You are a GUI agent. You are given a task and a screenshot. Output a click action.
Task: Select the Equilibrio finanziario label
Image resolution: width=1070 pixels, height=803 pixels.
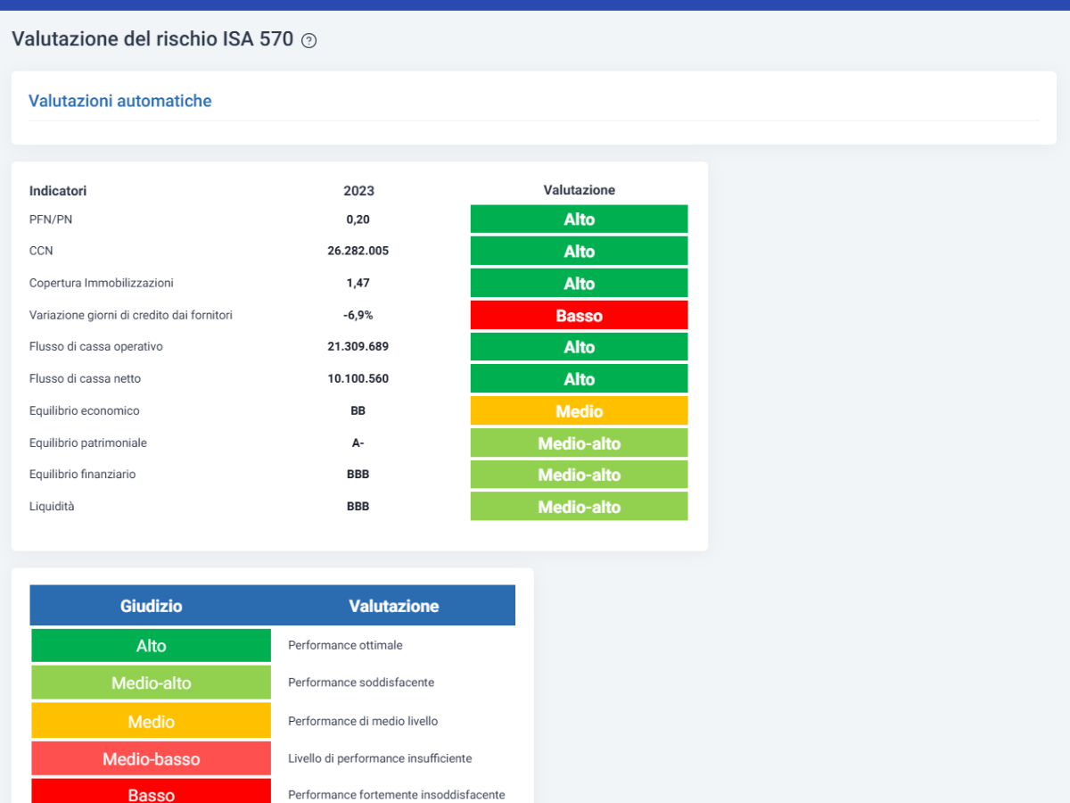click(83, 474)
